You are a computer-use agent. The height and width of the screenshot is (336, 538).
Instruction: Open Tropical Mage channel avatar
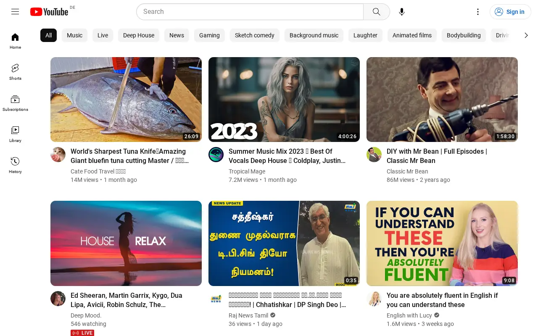pos(216,155)
